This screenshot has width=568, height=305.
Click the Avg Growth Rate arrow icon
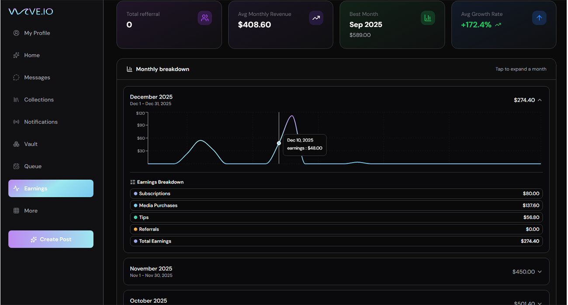pos(539,18)
